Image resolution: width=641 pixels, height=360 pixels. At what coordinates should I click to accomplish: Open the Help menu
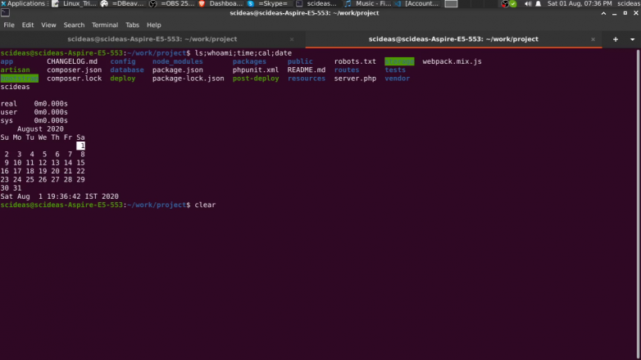pos(154,25)
